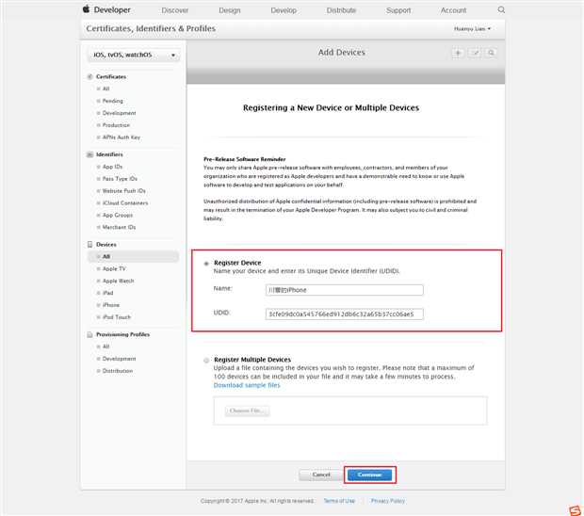The height and width of the screenshot is (516, 584).
Task: Click the Provisioning Profiles sidebar heading
Action: pos(122,334)
